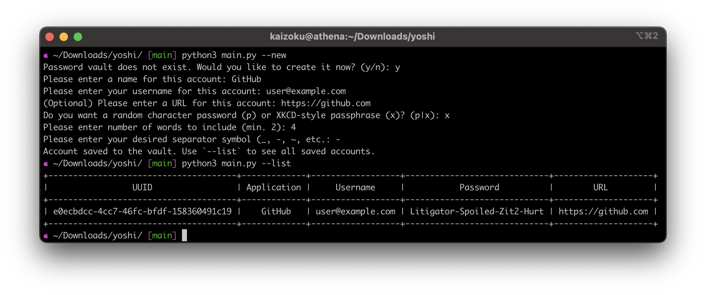Screen dimensions: 706x295
Task: Click the [main] branch label on last prompt
Action: (162, 236)
